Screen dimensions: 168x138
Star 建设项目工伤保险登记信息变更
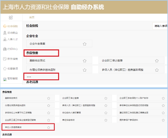163,113
